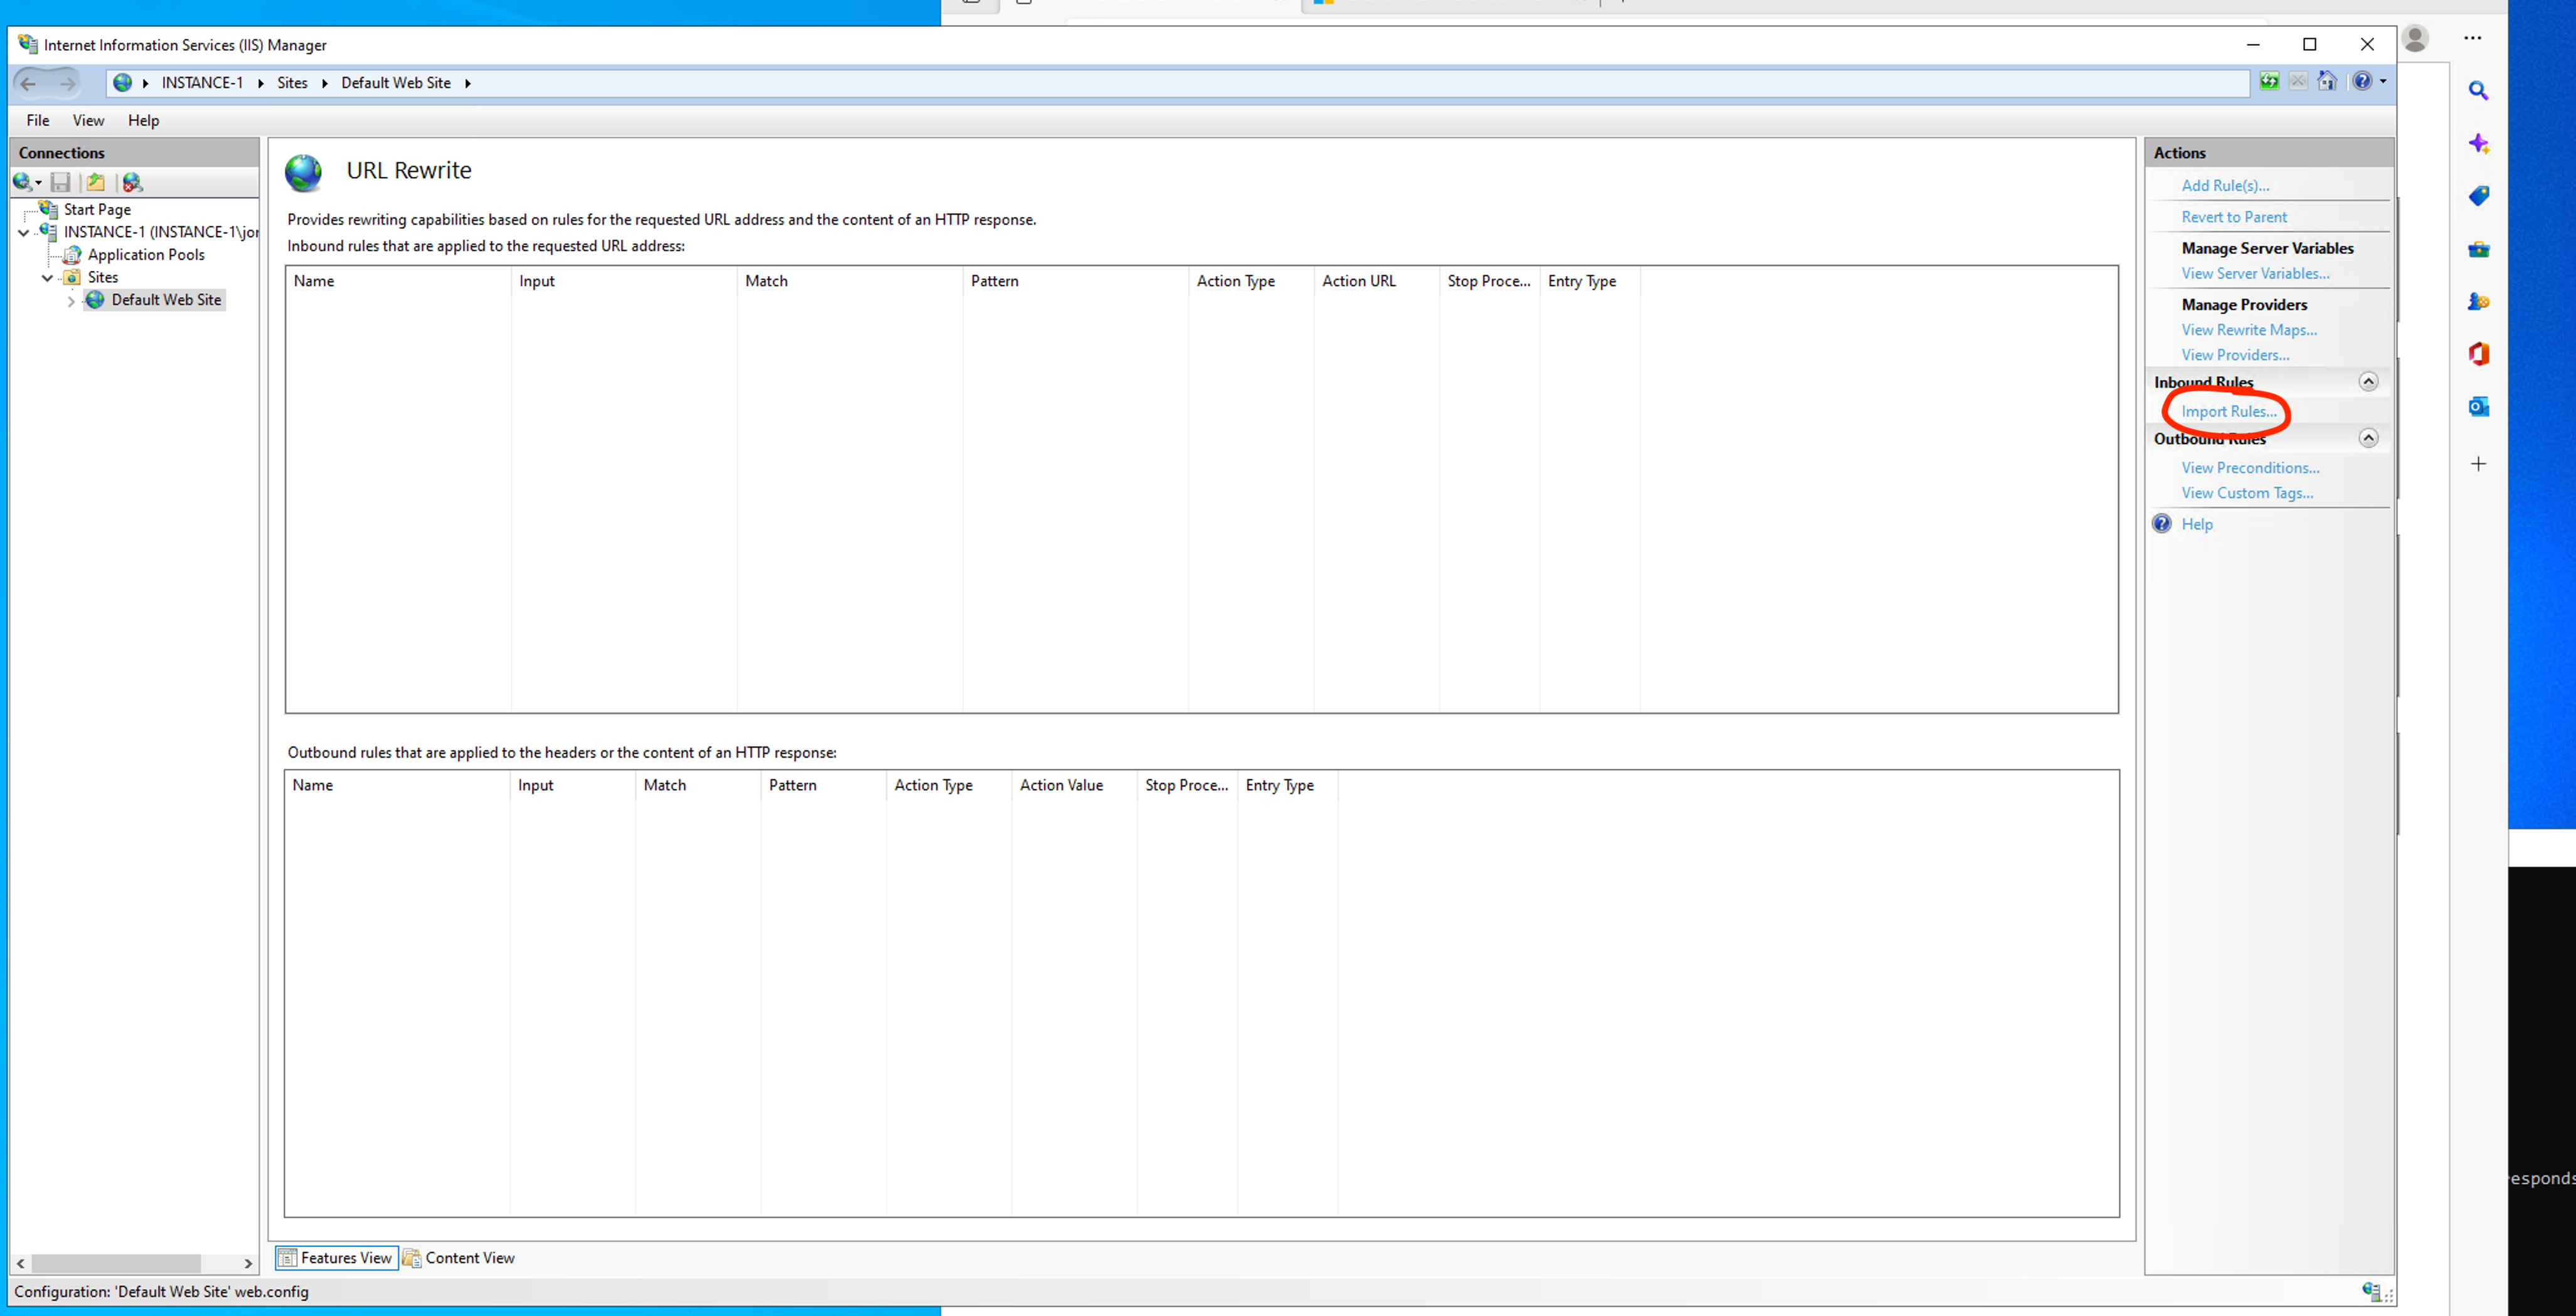Open the breadcrumb arrow after Default Web Site
The width and height of the screenshot is (2576, 1316).
[467, 83]
